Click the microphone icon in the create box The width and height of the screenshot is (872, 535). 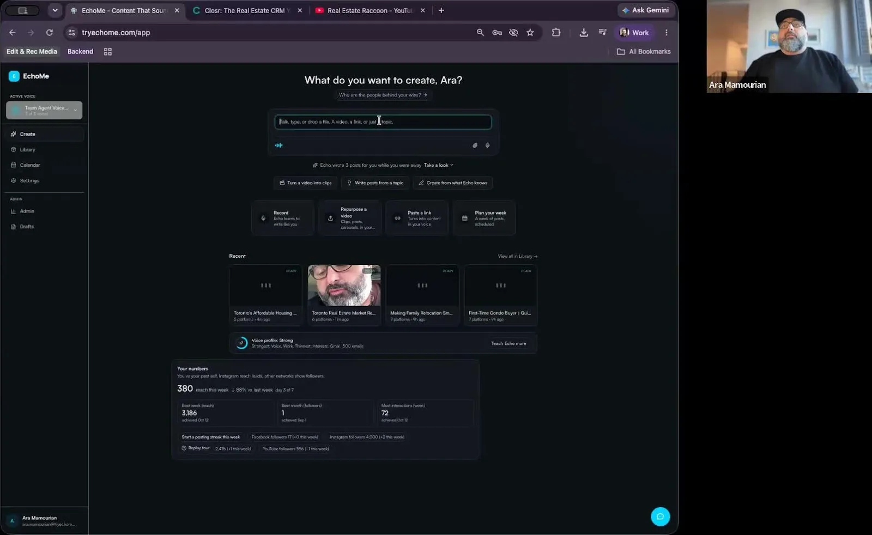click(x=487, y=145)
